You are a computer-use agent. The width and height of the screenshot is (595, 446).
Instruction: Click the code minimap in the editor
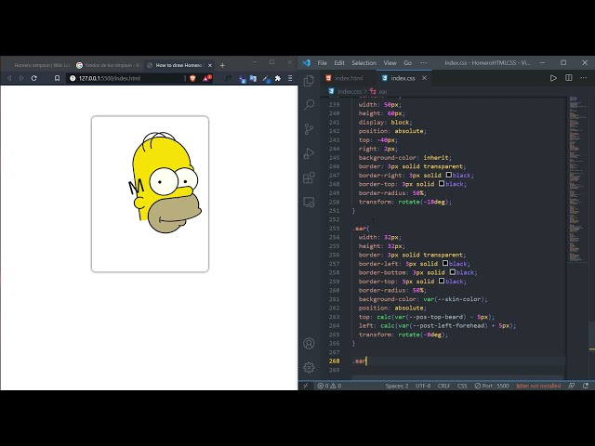(x=577, y=179)
